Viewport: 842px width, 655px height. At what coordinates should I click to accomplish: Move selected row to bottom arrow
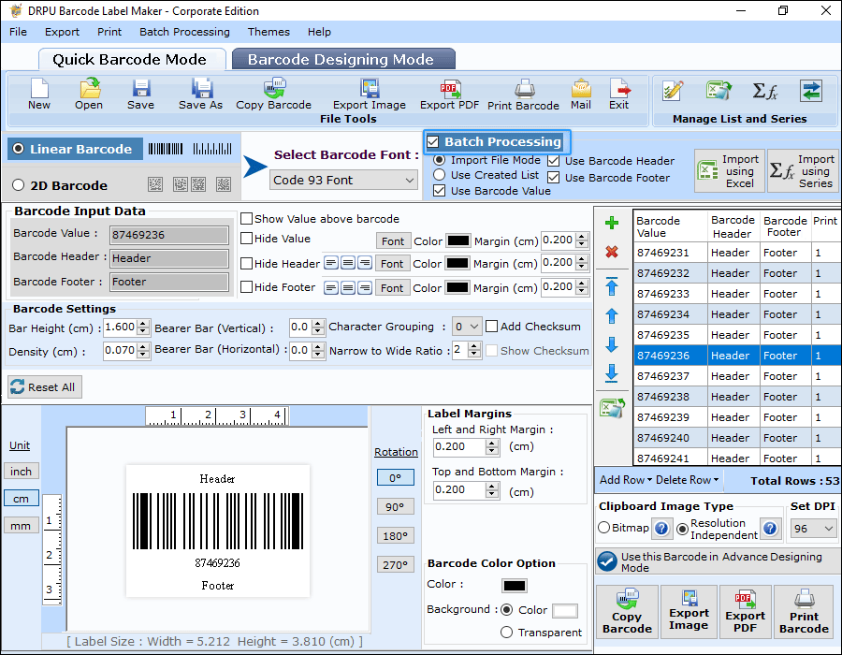pos(612,373)
